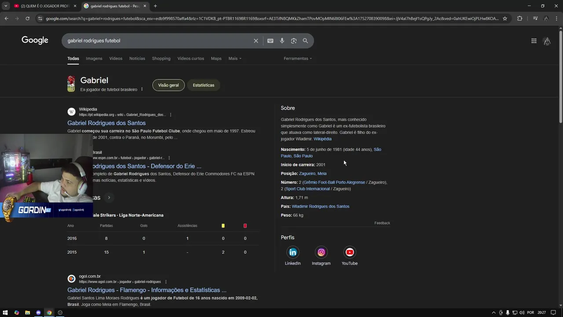Screen dimensions: 563x317
Task: Open more options for the Wikipedia result
Action: click(x=170, y=115)
